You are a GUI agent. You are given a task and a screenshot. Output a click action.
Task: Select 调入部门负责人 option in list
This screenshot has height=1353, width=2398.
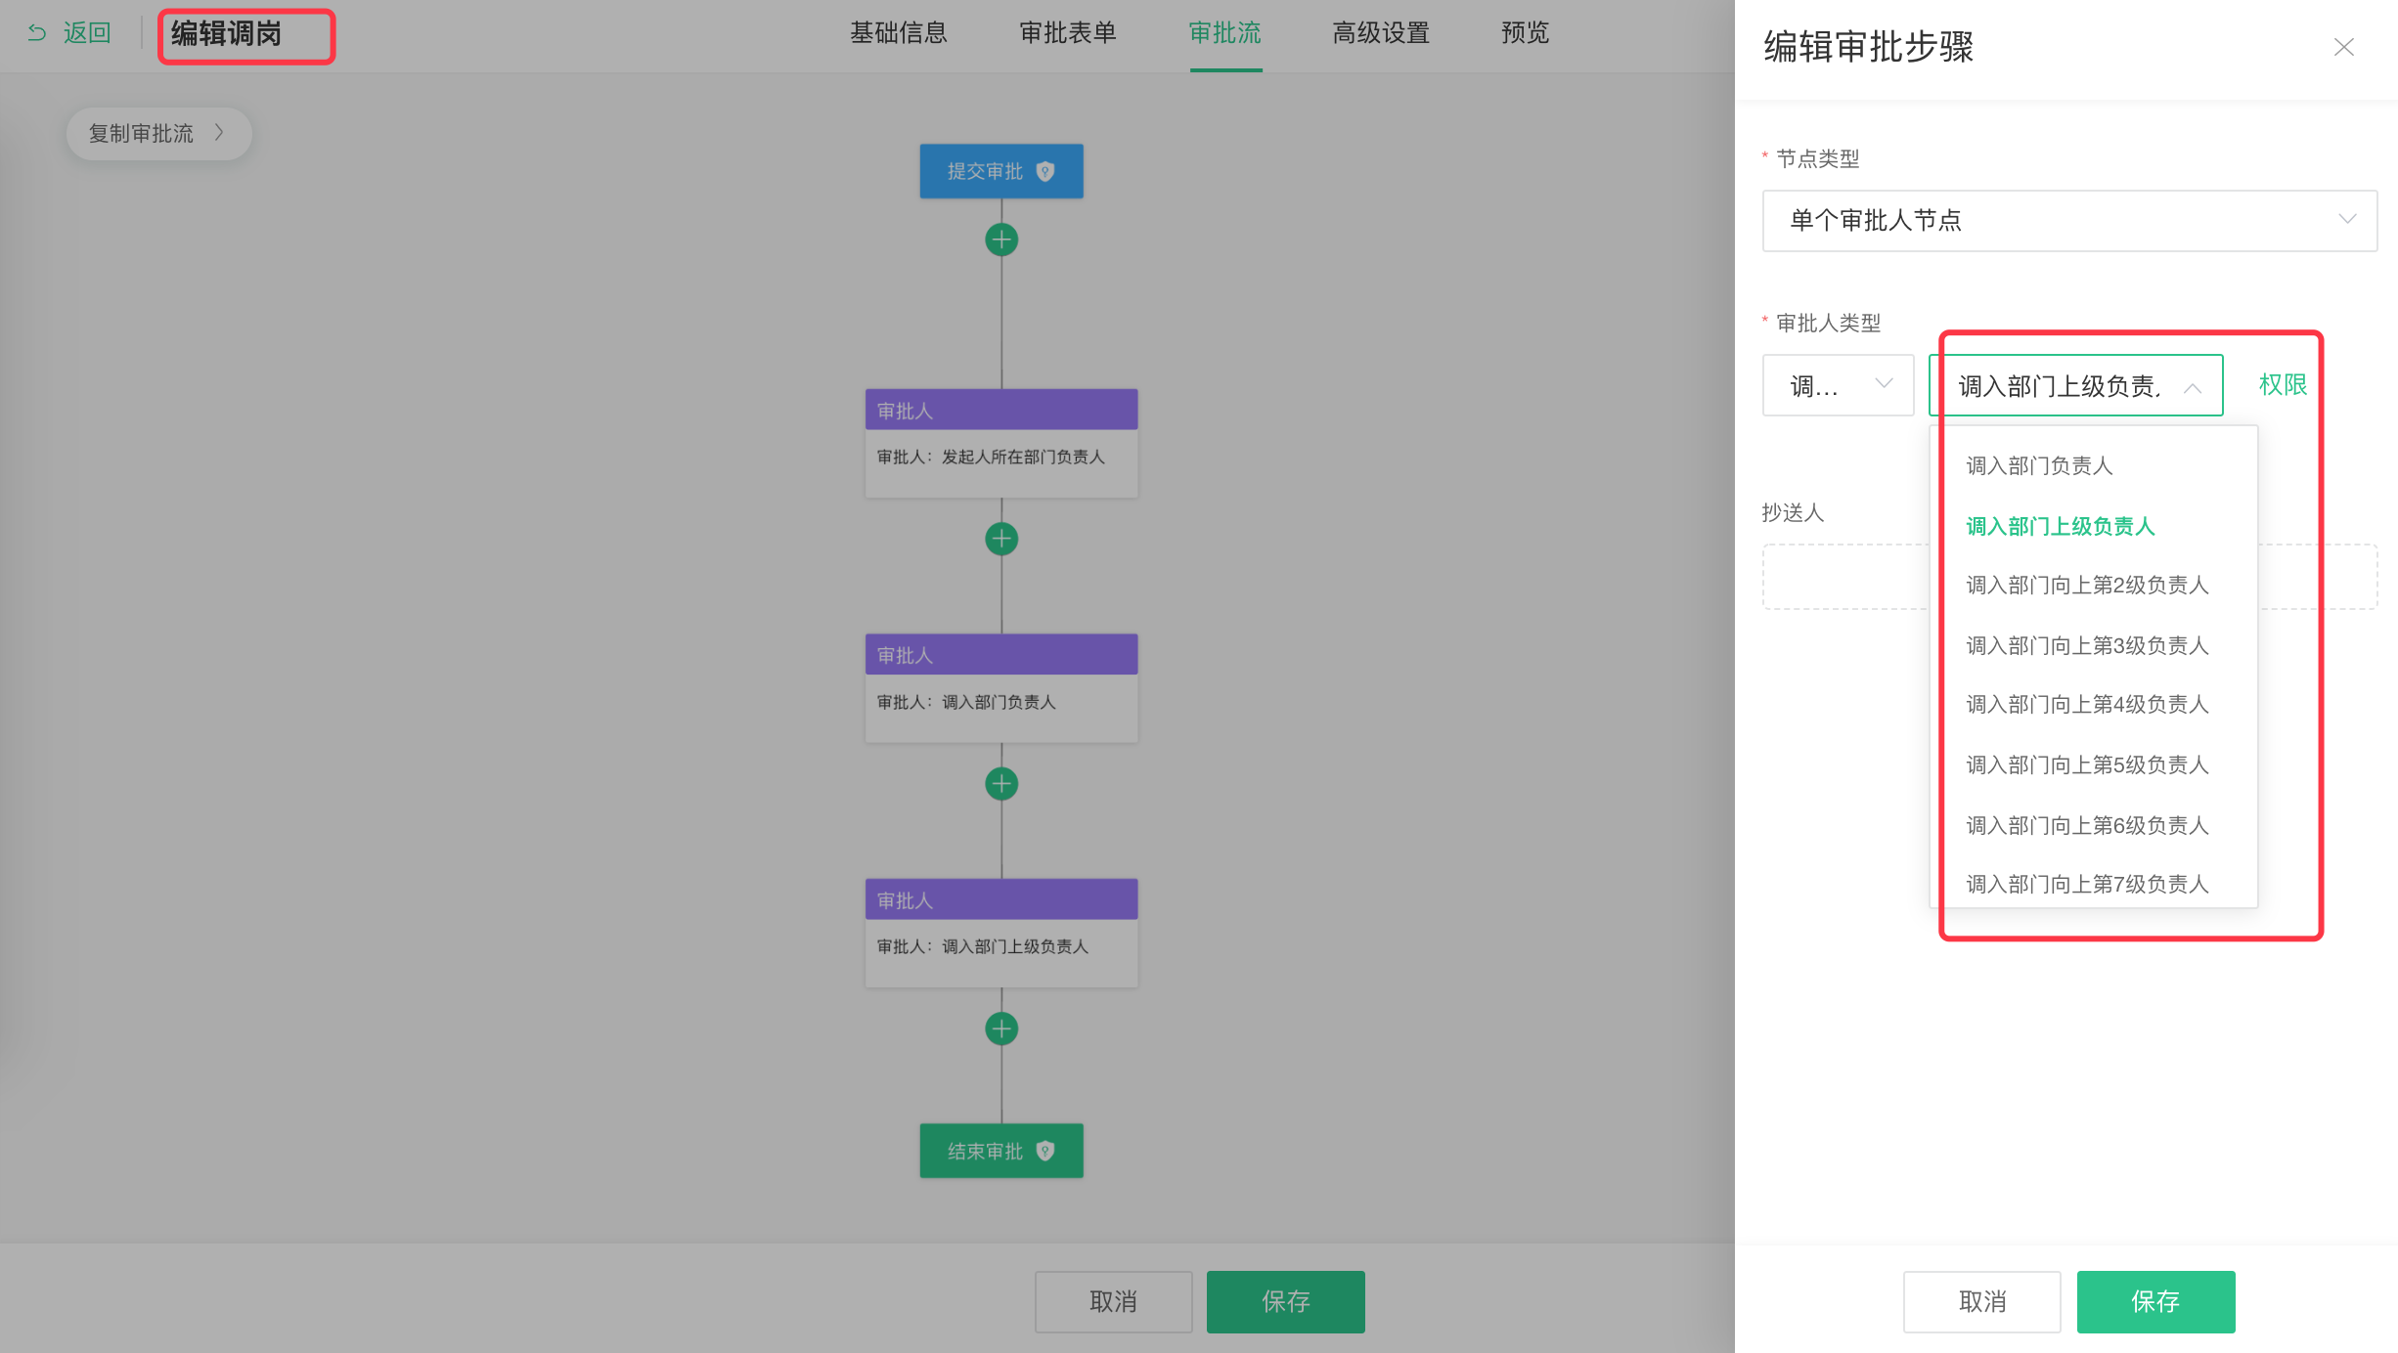(x=2039, y=465)
